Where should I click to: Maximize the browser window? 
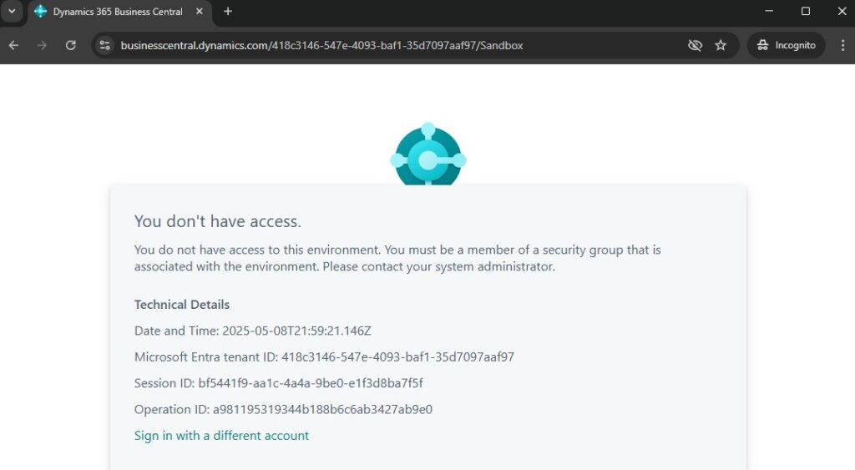806,12
